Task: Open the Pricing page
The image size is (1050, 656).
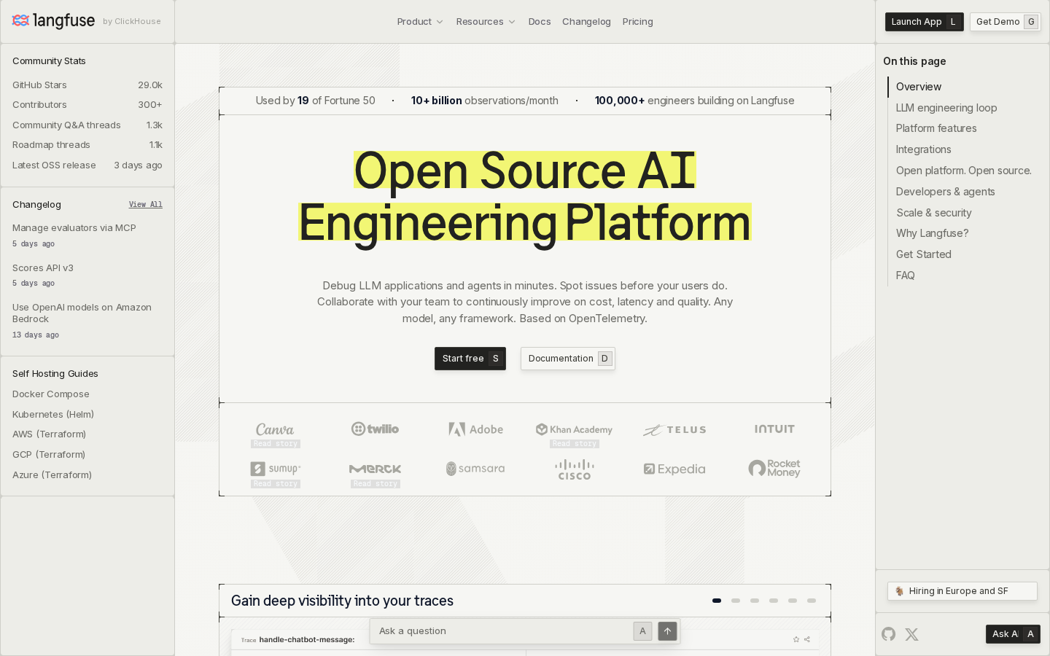Action: point(638,22)
